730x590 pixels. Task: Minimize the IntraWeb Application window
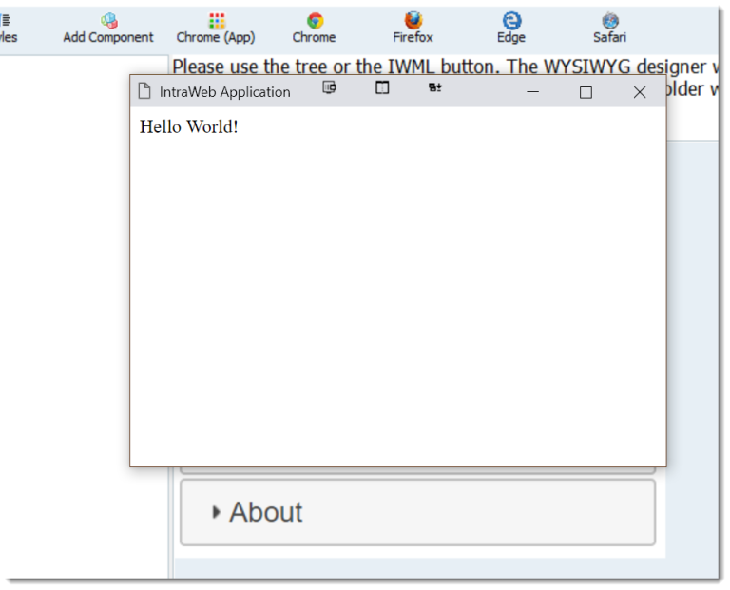click(532, 92)
